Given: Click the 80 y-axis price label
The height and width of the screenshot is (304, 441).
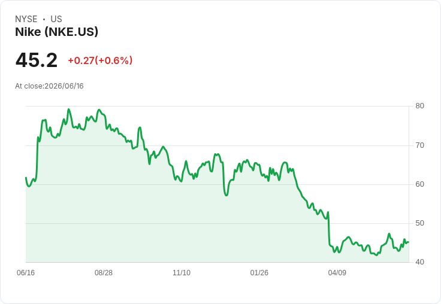Looking at the screenshot, I should point(419,106).
